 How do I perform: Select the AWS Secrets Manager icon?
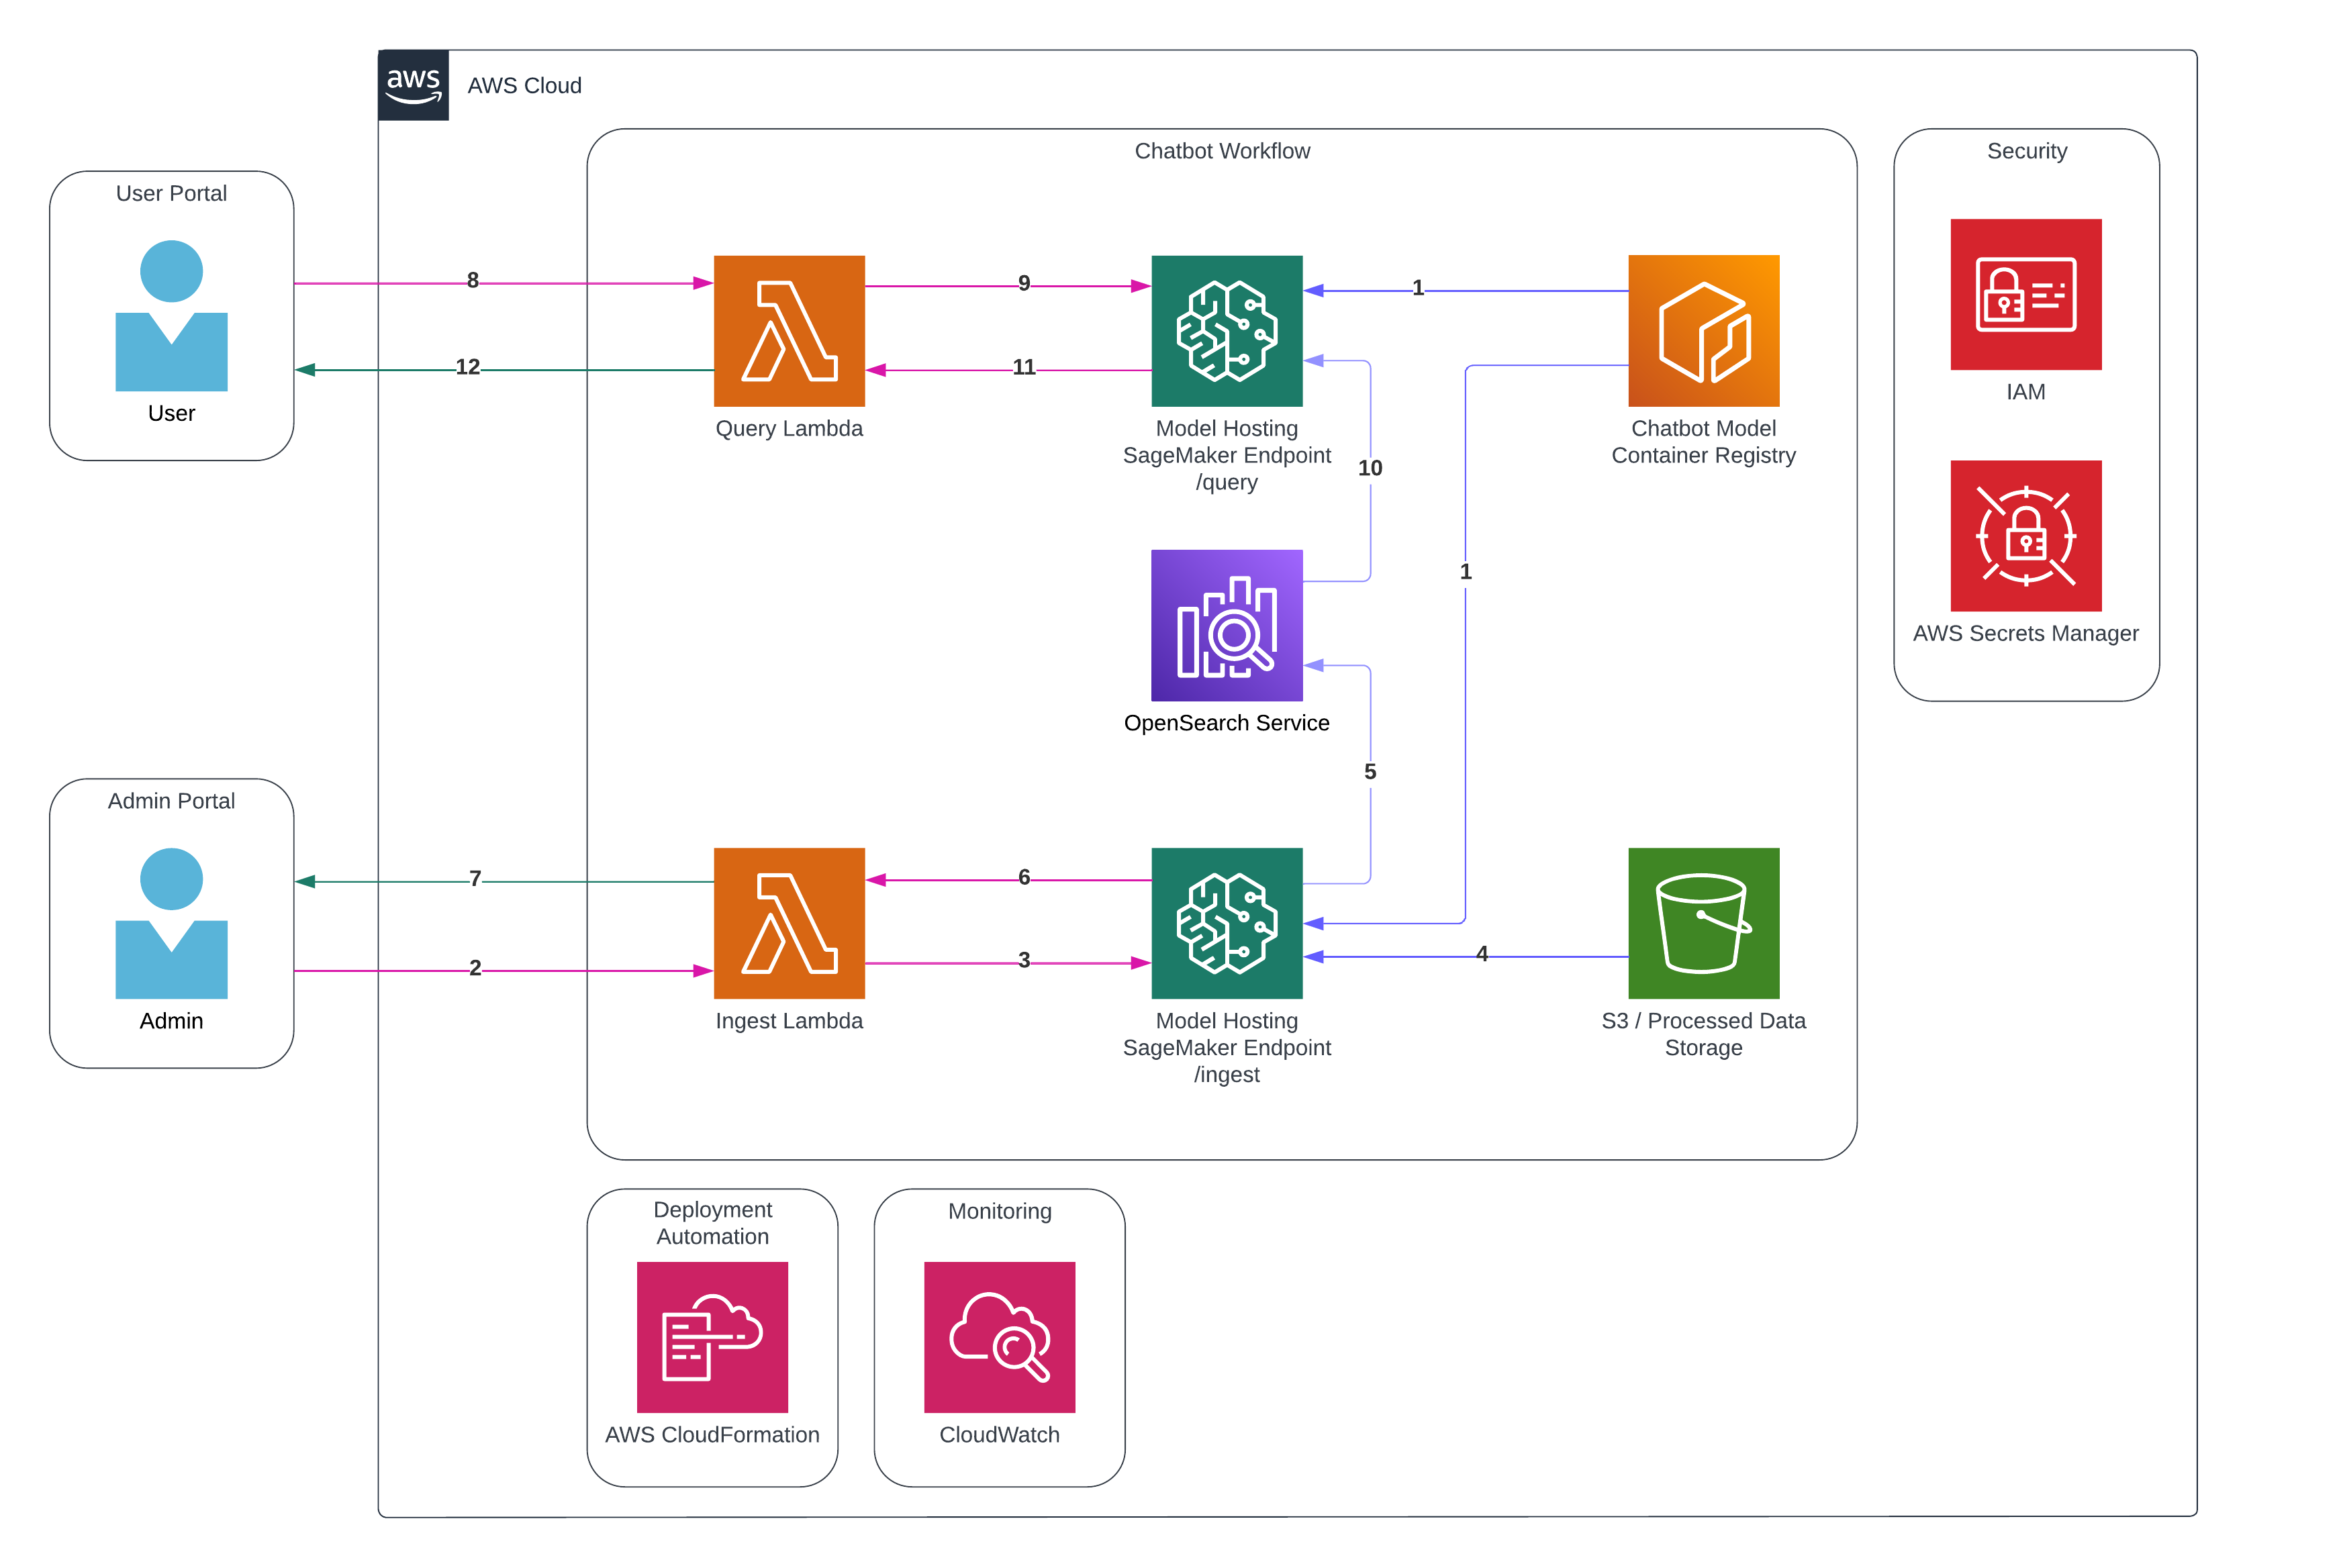point(2026,536)
